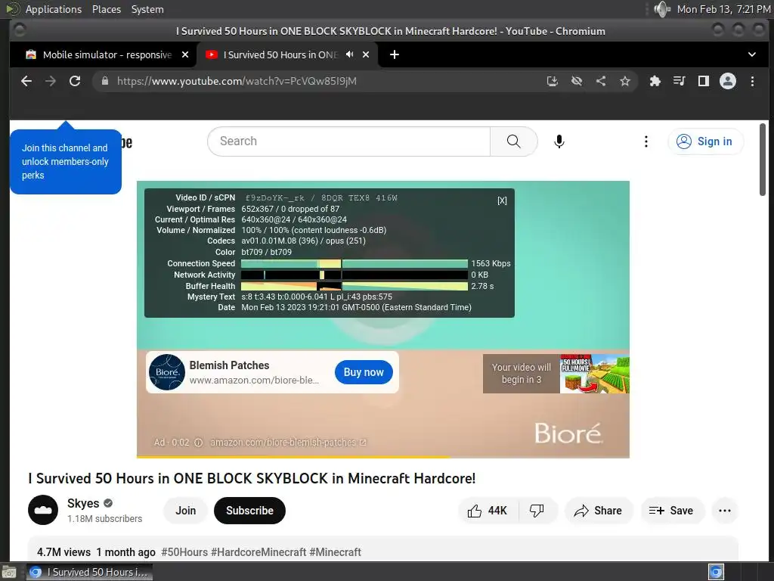Subscribe to the Skyes channel
The width and height of the screenshot is (774, 581).
click(x=249, y=511)
